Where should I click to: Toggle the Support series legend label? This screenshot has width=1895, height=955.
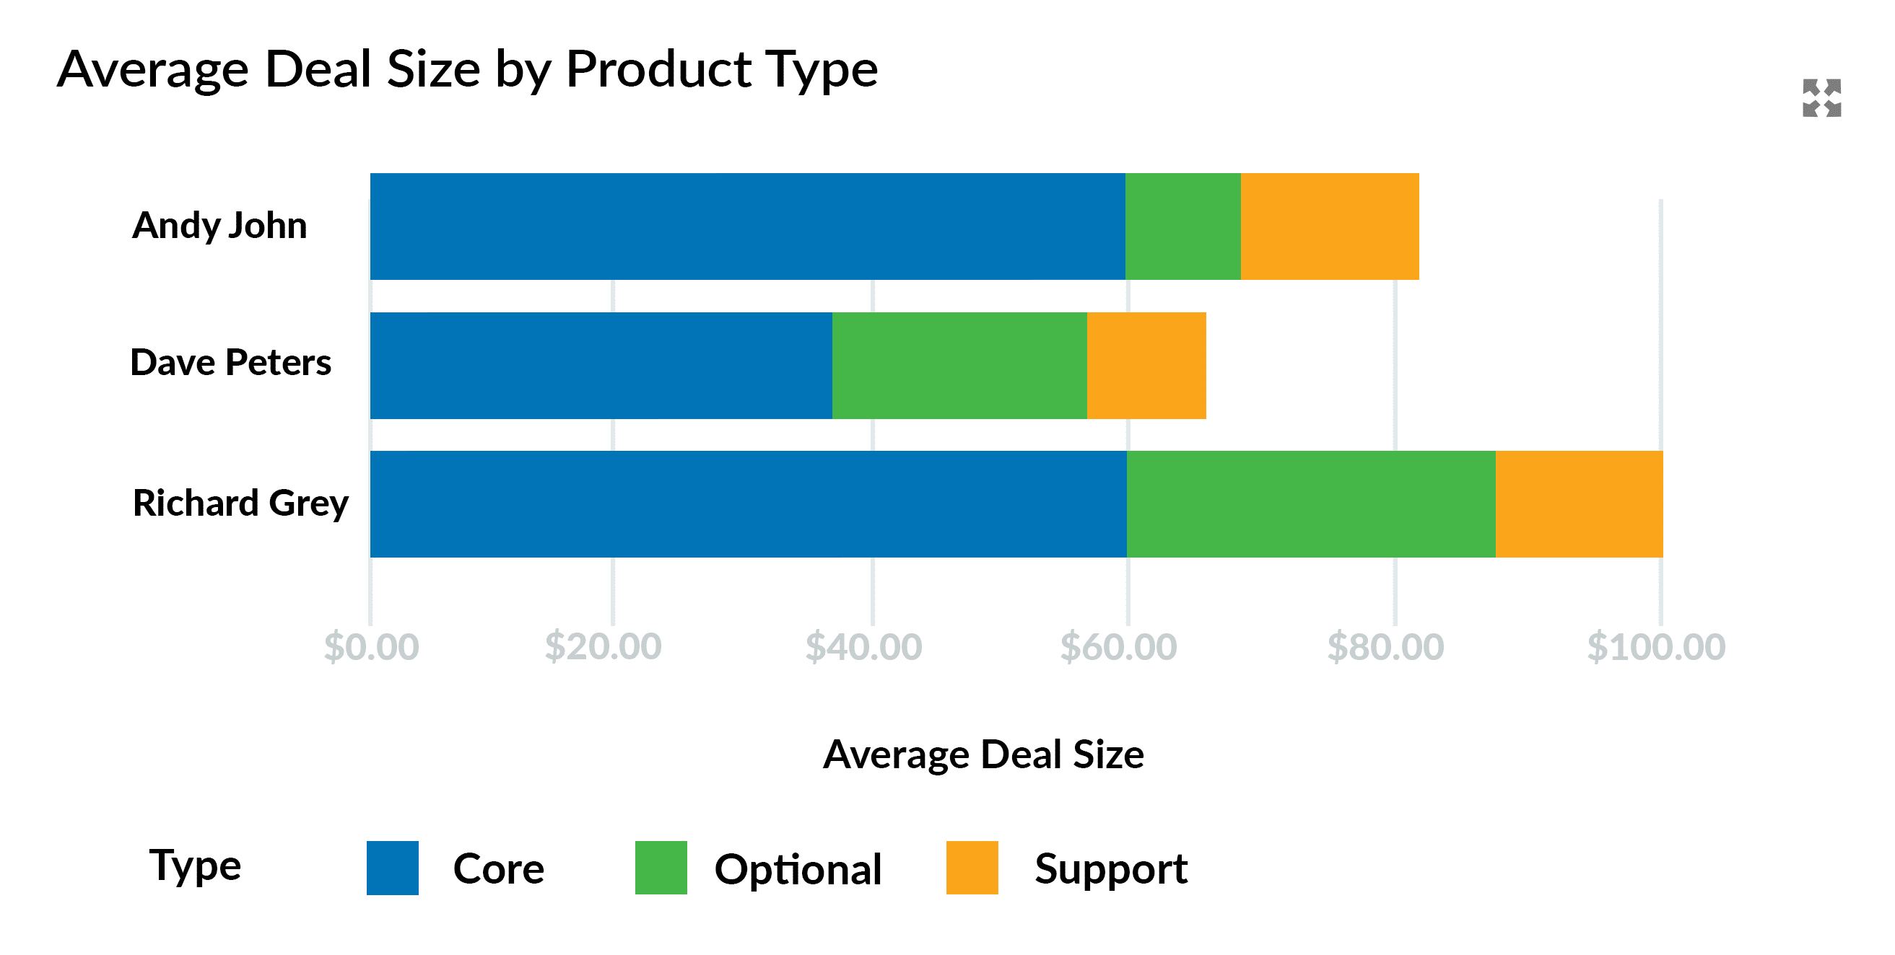(x=1110, y=869)
